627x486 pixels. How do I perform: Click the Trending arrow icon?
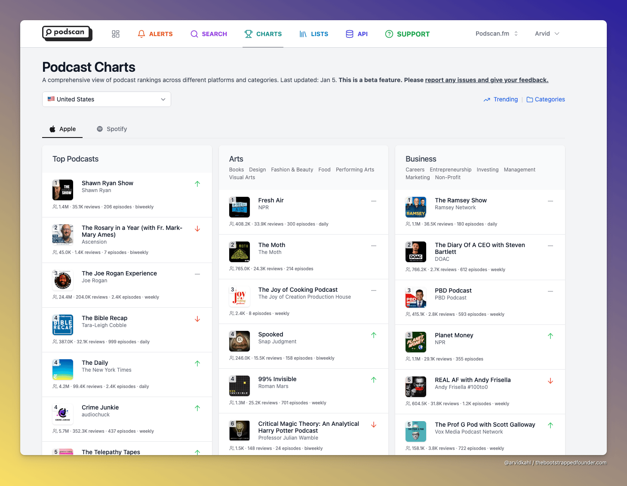487,100
